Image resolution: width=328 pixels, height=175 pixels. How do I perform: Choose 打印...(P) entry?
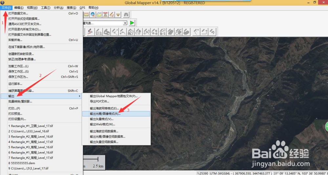point(41,108)
